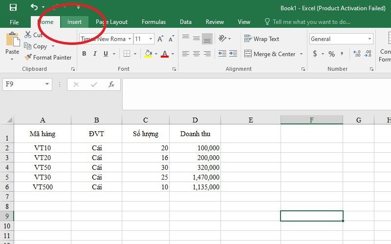Select Top Align icon
The width and height of the screenshot is (391, 244).
point(186,38)
